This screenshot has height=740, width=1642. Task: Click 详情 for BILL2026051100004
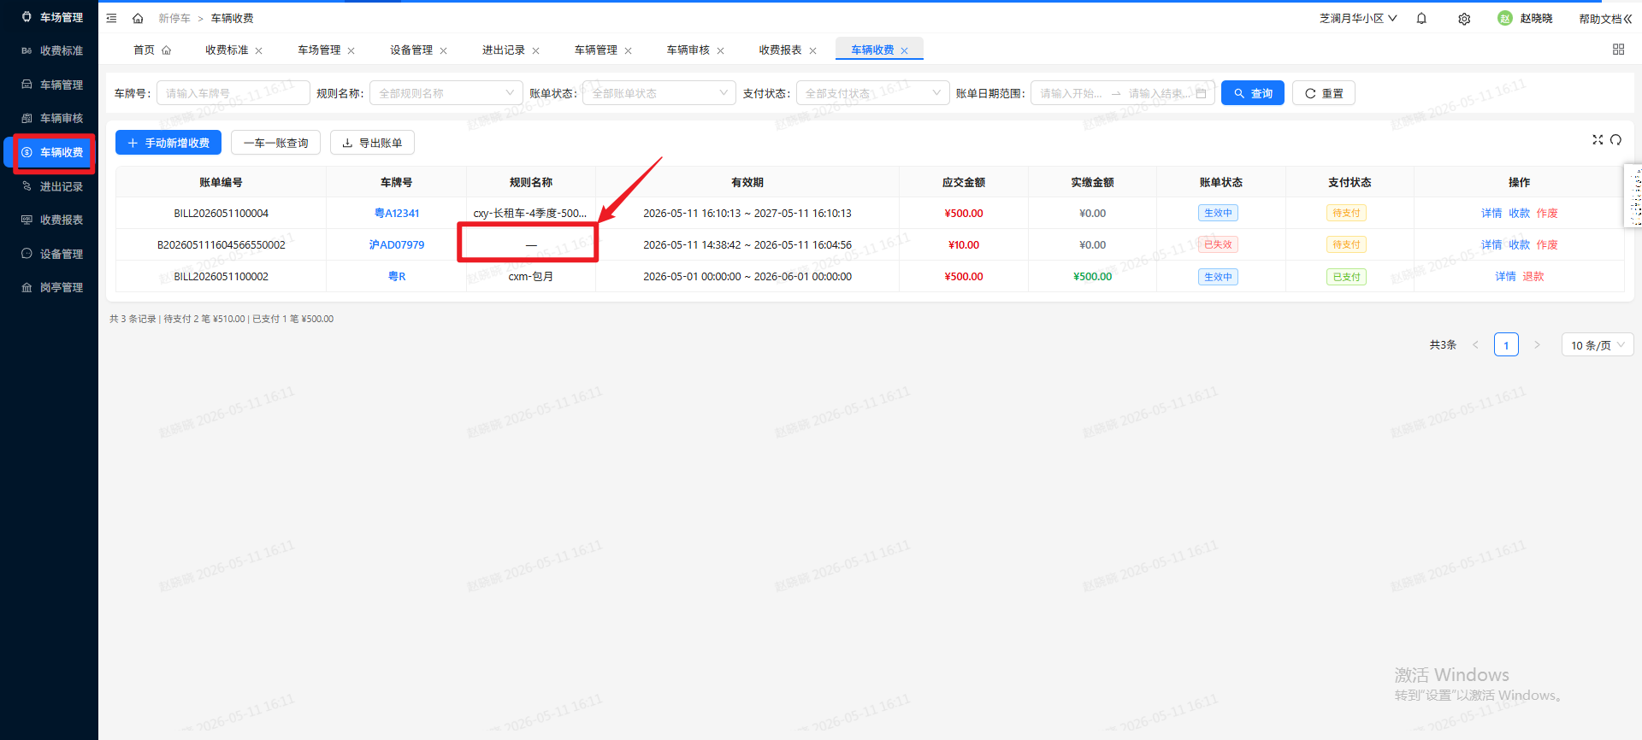(1491, 213)
